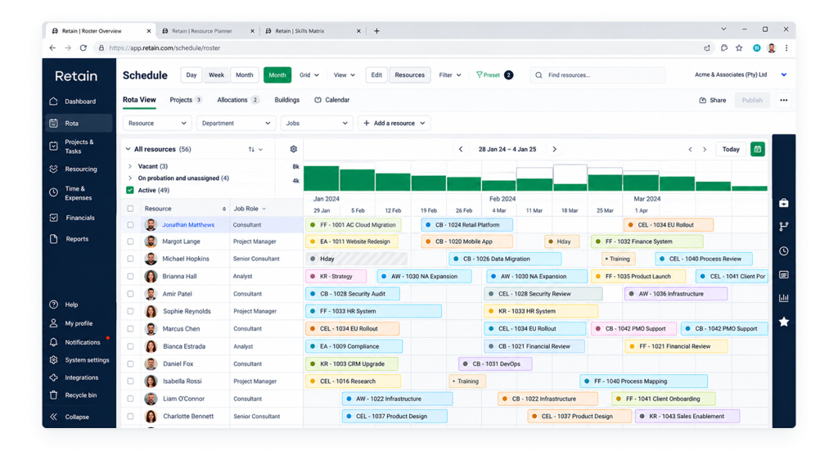Open the Recycle bin
838x460 pixels.
click(x=79, y=395)
